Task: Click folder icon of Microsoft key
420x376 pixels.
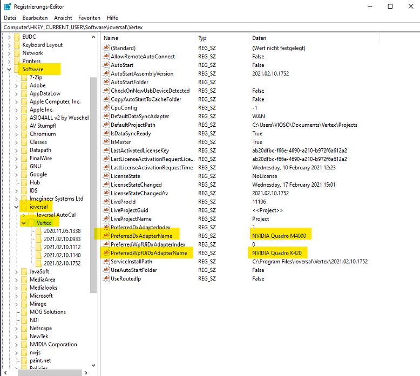Action: tap(24, 296)
